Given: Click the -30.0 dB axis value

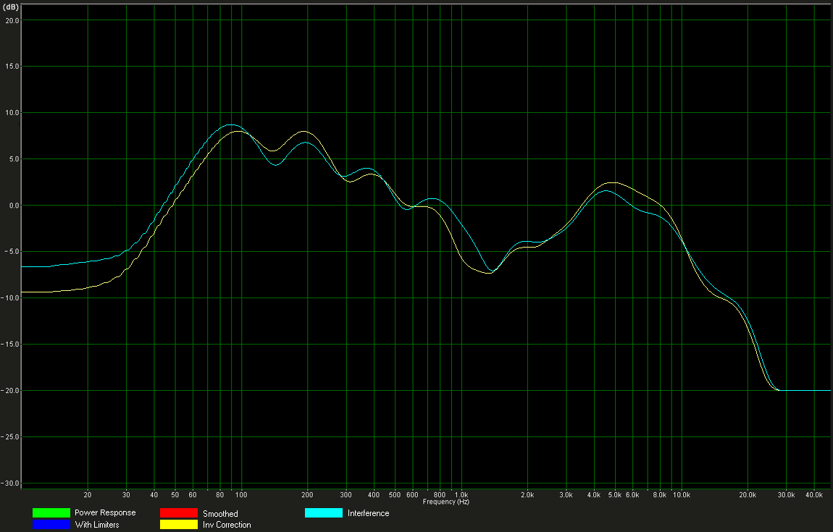Looking at the screenshot, I should (x=11, y=484).
